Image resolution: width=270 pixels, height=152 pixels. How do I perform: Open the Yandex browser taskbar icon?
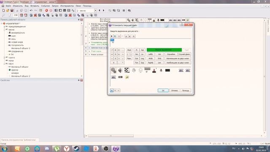click(x=67, y=149)
